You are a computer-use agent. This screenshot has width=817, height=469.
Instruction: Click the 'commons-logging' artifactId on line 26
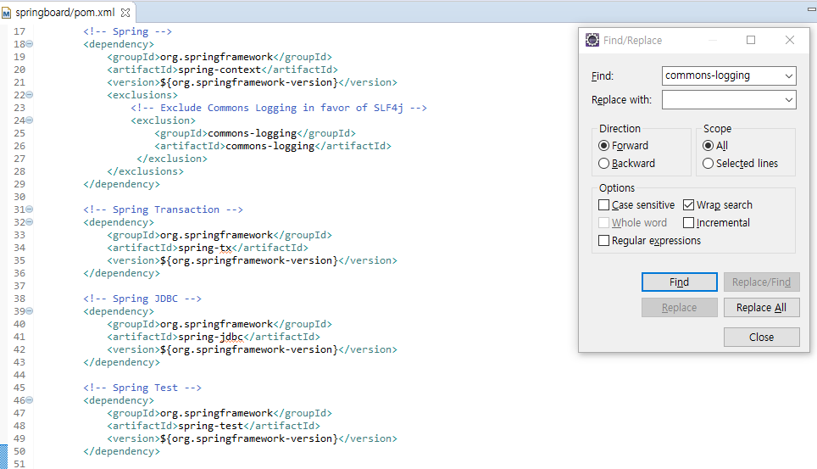[x=270, y=146]
